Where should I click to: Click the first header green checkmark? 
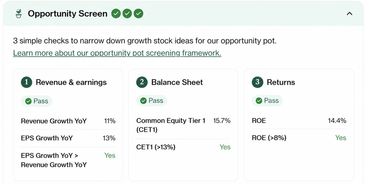(x=116, y=14)
